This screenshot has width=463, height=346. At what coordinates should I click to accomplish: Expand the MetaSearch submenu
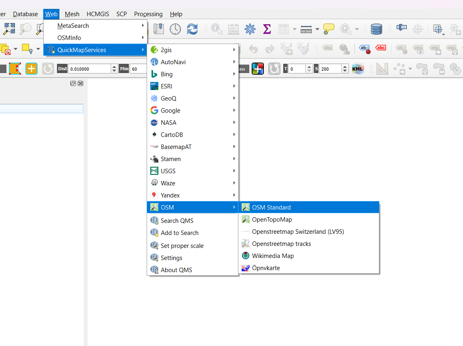coord(95,26)
